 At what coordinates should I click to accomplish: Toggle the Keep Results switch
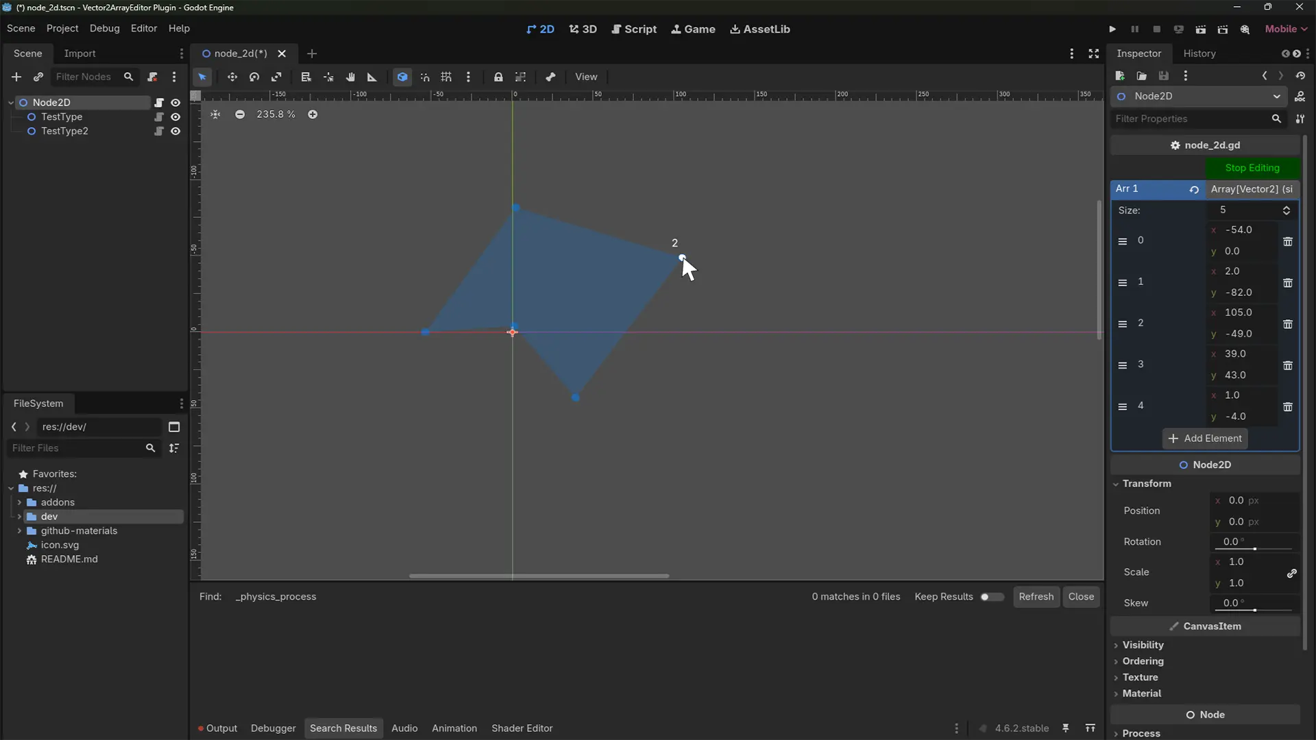(x=992, y=597)
